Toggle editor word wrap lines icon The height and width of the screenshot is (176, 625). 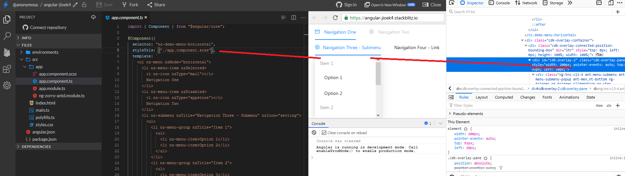click(x=283, y=17)
